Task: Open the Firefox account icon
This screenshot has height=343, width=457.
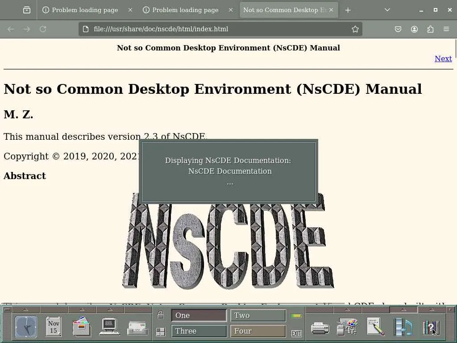Action: [414, 29]
